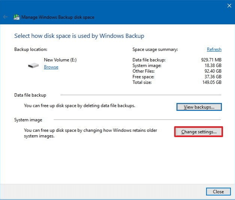Image resolution: width=235 pixels, height=200 pixels.
Task: Click the Close button at the bottom
Action: coord(218,191)
